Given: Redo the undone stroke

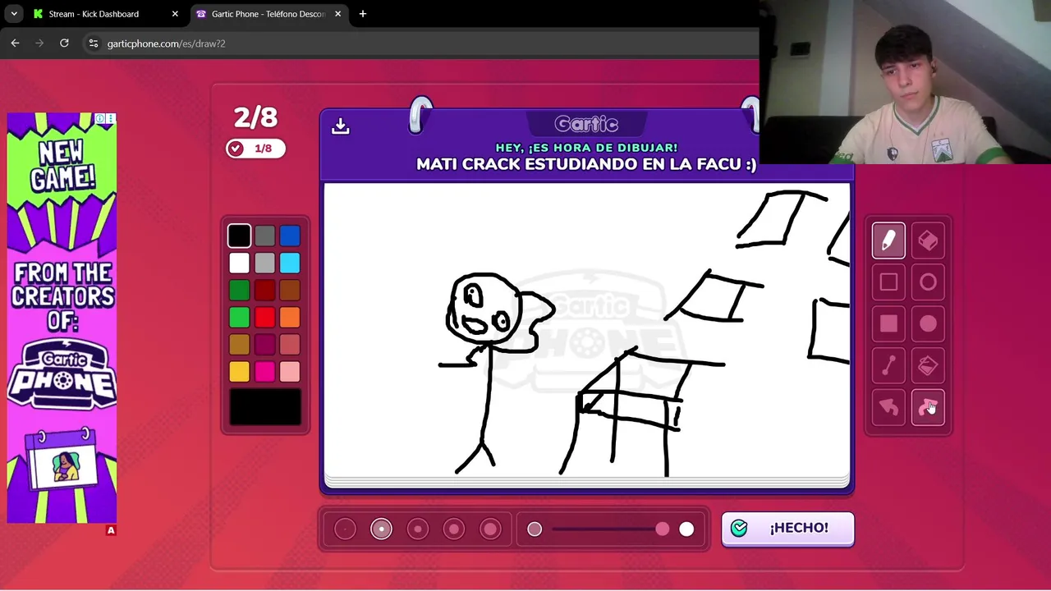Looking at the screenshot, I should 928,408.
